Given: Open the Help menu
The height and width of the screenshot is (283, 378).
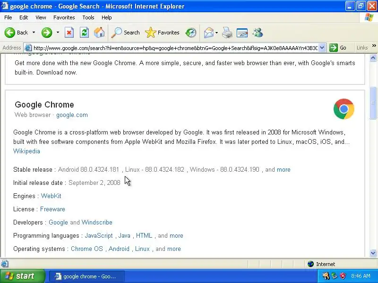Looking at the screenshot, I should coord(107,17).
